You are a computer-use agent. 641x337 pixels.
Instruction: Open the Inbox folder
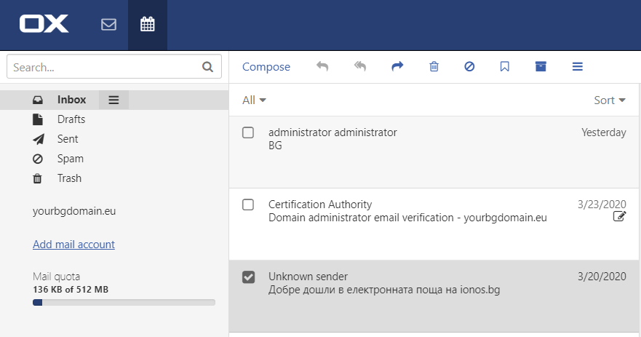coord(71,100)
